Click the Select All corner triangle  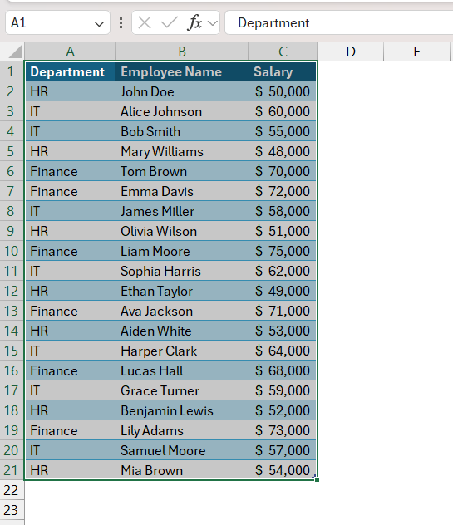(x=15, y=52)
